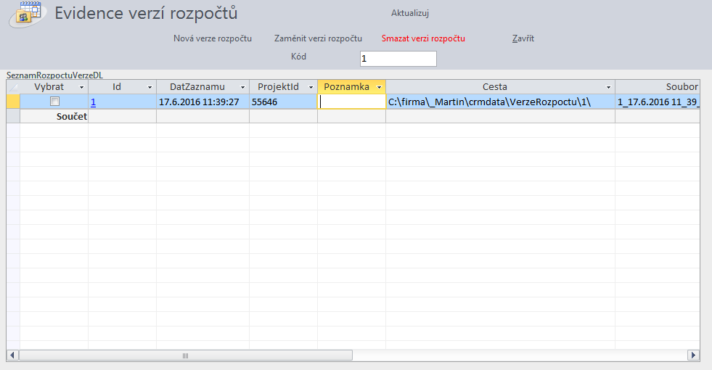Select the row selector of first record
This screenshot has height=370, width=712.
click(13, 102)
